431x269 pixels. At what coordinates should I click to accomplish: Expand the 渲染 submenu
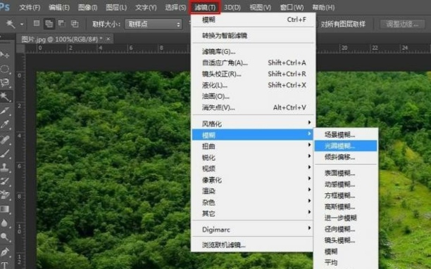(x=253, y=191)
